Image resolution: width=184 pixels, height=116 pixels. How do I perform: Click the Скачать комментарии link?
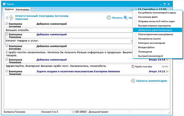click(152, 81)
